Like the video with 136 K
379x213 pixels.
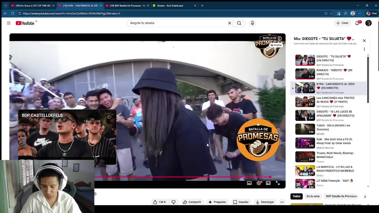(x=159, y=202)
